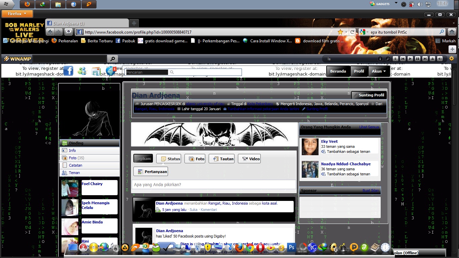The width and height of the screenshot is (459, 258).
Task: Click the magnifier icon beside Winamp track info
Action: pos(388,59)
